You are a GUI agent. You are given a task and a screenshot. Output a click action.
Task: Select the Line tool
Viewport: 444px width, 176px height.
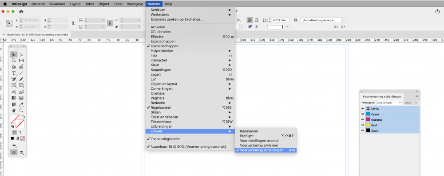[x=21, y=73]
